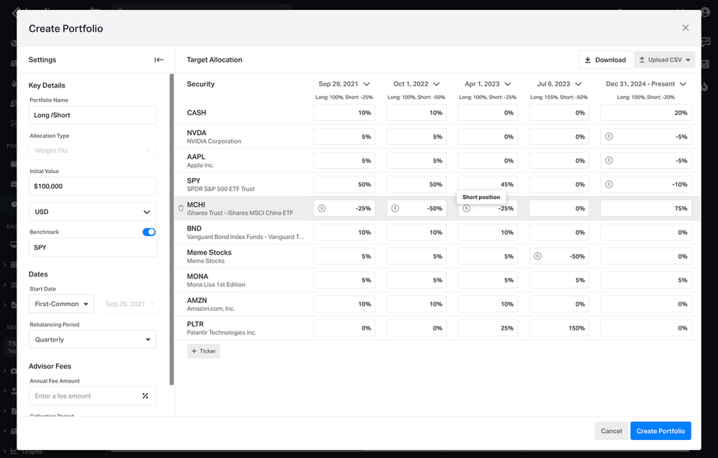The height and width of the screenshot is (458, 718).
Task: Click the short position icon in Meme Stocks' Jul 2023 cell
Action: (x=538, y=256)
